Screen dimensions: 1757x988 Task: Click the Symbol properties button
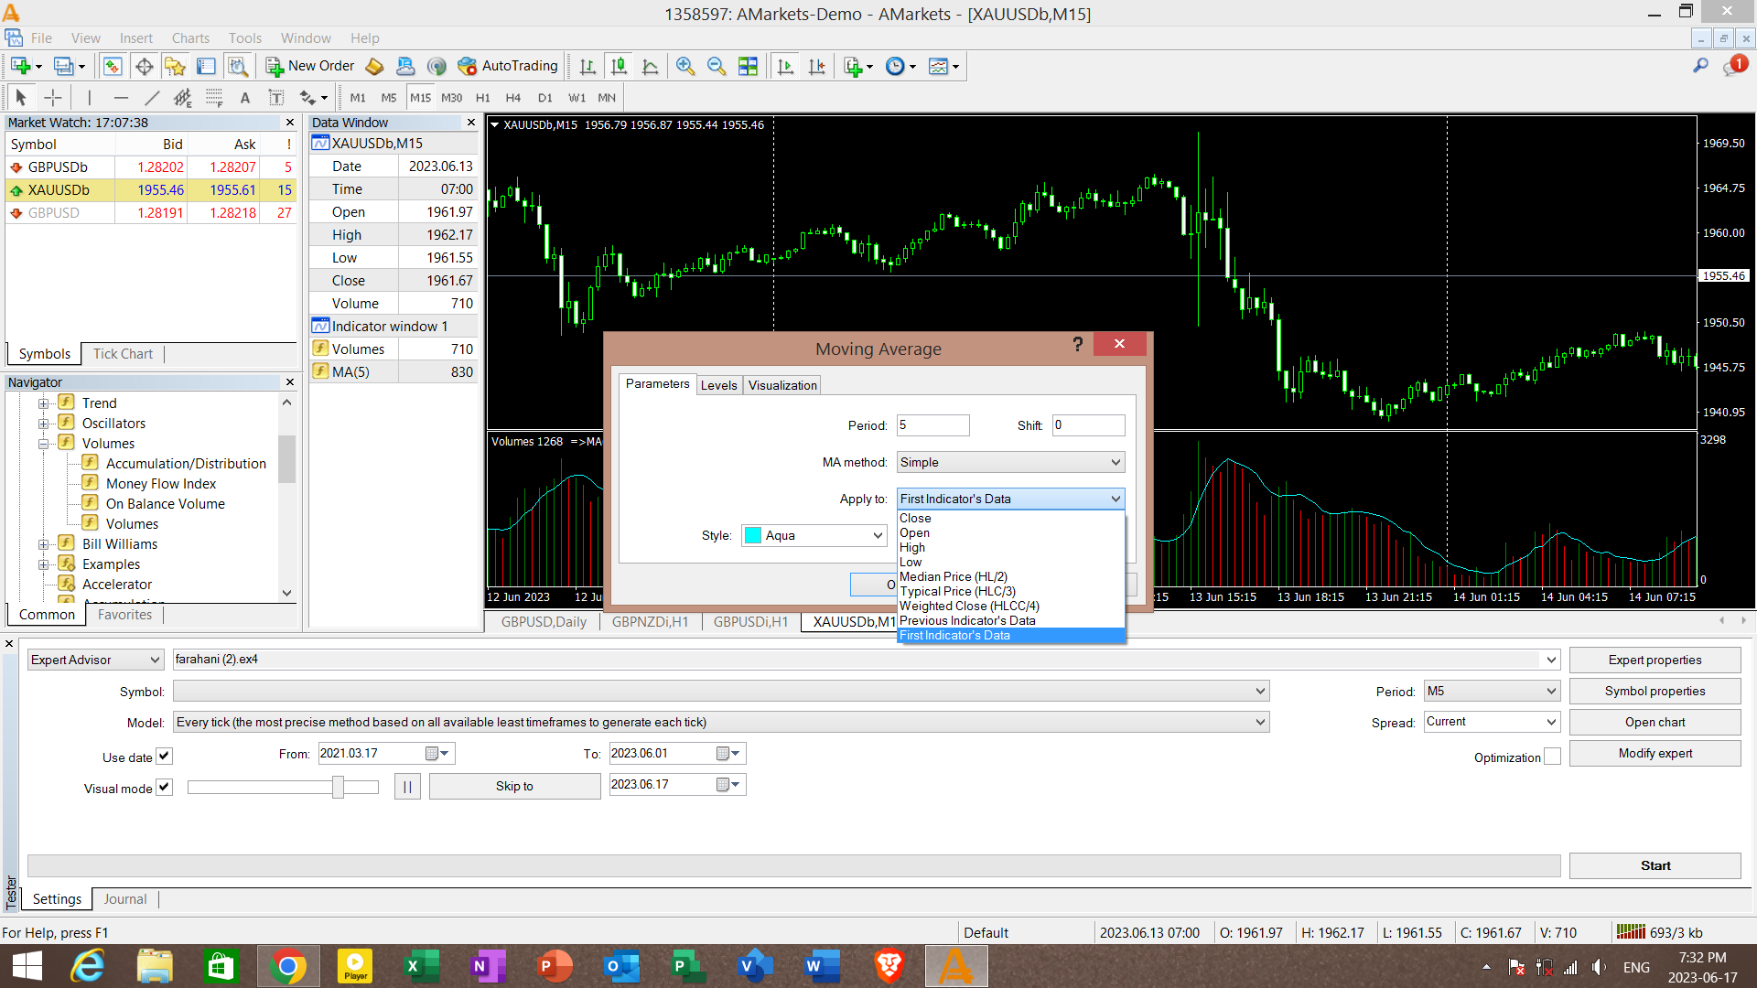tap(1655, 691)
